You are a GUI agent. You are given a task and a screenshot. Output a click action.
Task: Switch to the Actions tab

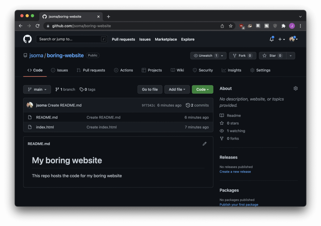[124, 70]
